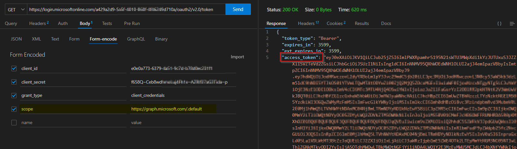Uncheck the client_secret field checkbox

click(x=14, y=82)
